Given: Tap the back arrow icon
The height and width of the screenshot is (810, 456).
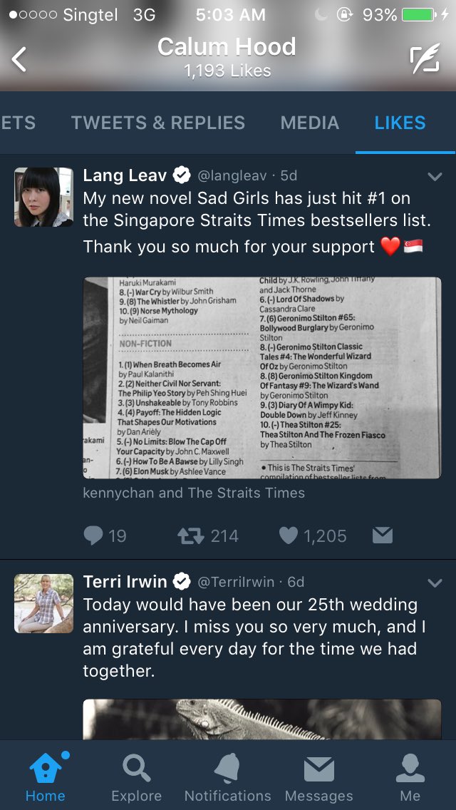Looking at the screenshot, I should (19, 59).
